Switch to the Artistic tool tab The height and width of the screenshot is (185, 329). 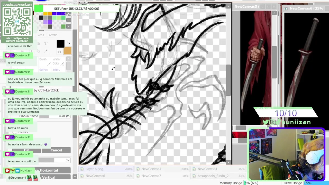coord(53,35)
